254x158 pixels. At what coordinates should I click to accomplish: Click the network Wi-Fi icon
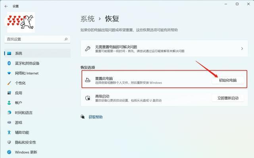tap(9, 73)
